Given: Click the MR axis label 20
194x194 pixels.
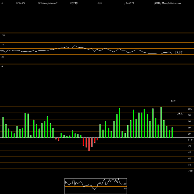Looking at the screenshot, I should [x=189, y=134].
